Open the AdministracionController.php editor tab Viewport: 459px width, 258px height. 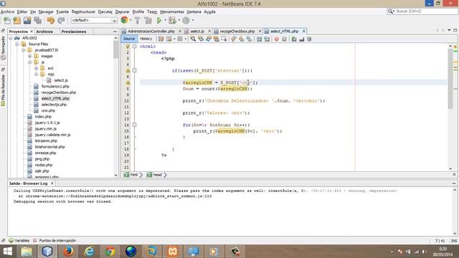coord(151,32)
